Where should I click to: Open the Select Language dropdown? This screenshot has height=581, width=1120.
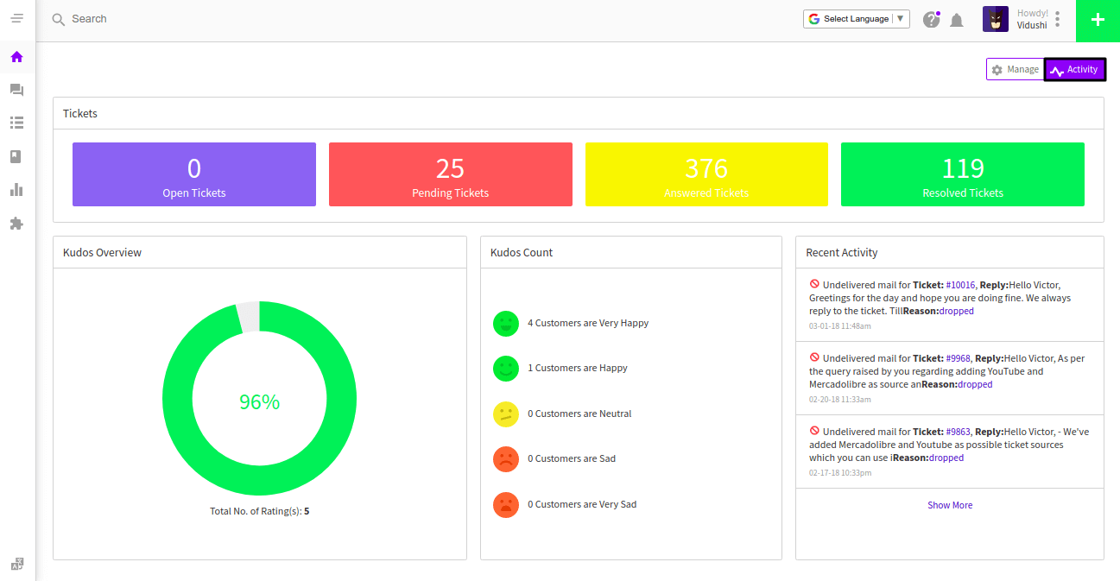click(x=857, y=19)
